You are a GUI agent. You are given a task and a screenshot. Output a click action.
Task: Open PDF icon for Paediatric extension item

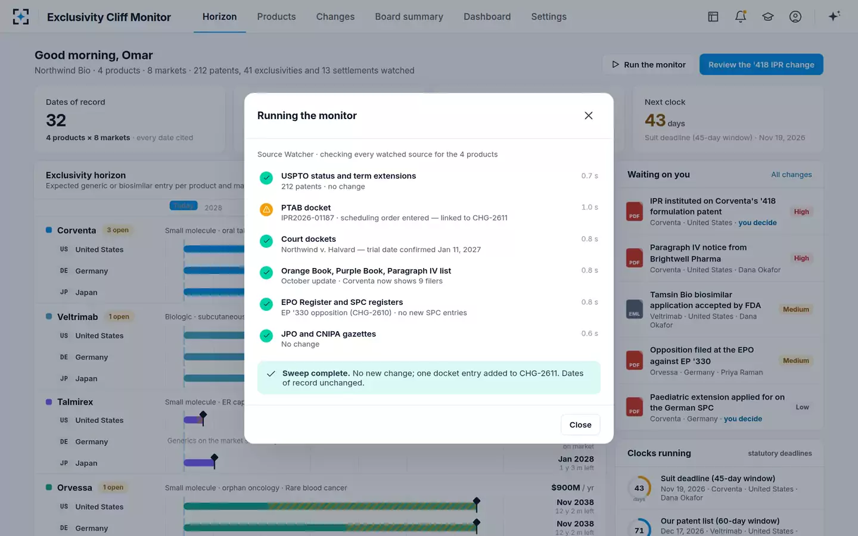[635, 407]
